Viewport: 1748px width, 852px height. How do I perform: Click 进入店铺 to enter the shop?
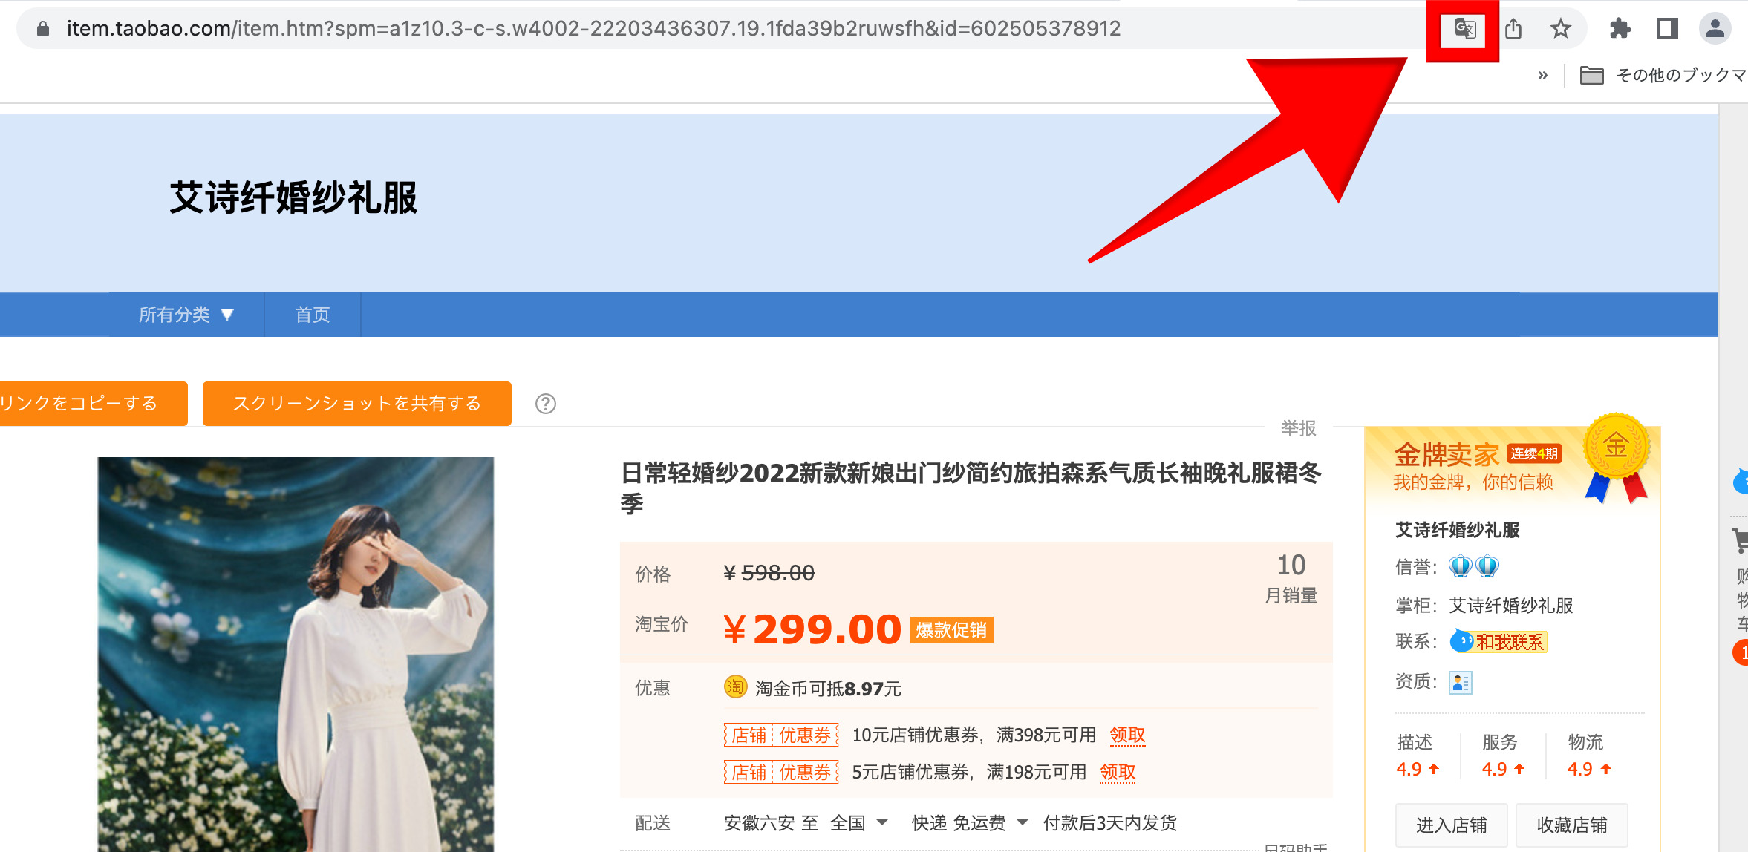[x=1451, y=825]
